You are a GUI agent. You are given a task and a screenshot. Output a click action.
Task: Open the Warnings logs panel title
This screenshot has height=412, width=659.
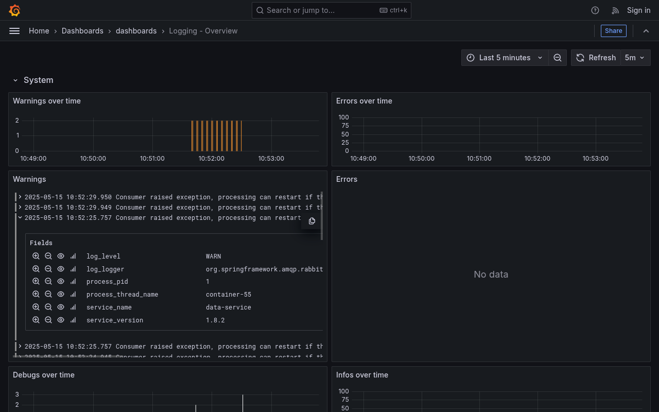[x=29, y=179]
